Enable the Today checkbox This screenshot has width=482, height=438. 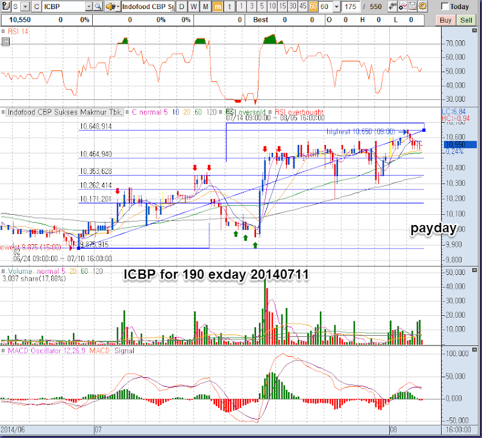(x=445, y=7)
